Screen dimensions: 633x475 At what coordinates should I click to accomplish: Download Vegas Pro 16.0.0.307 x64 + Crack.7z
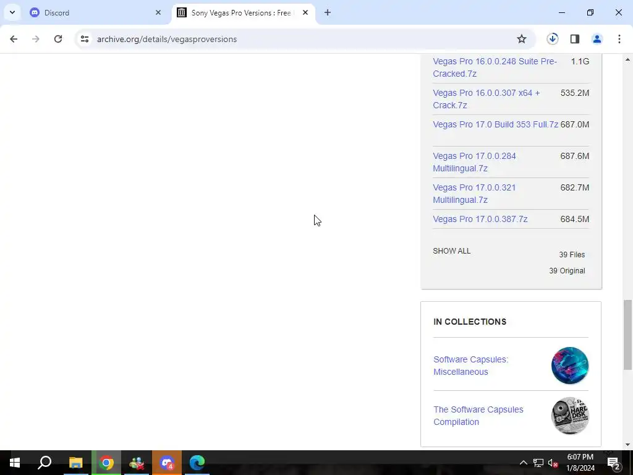coord(486,99)
